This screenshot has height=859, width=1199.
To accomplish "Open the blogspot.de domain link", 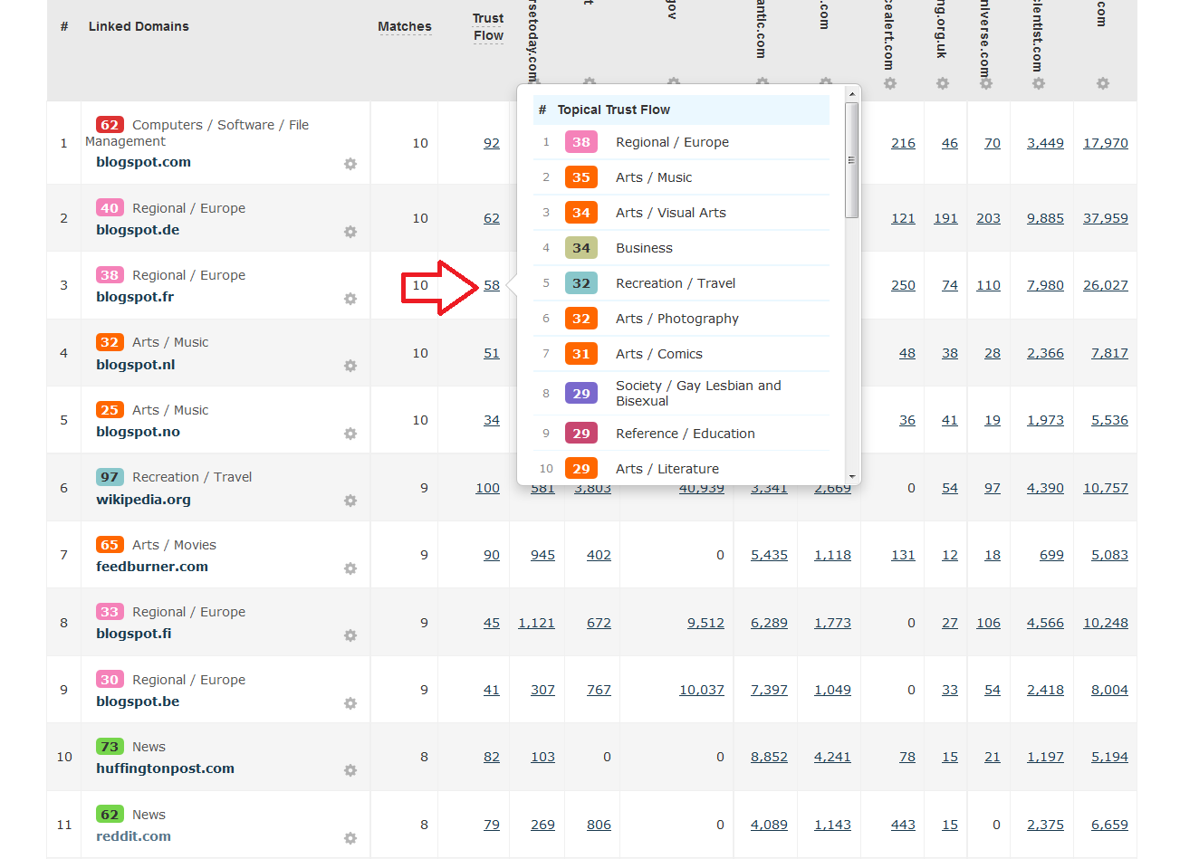I will (138, 230).
